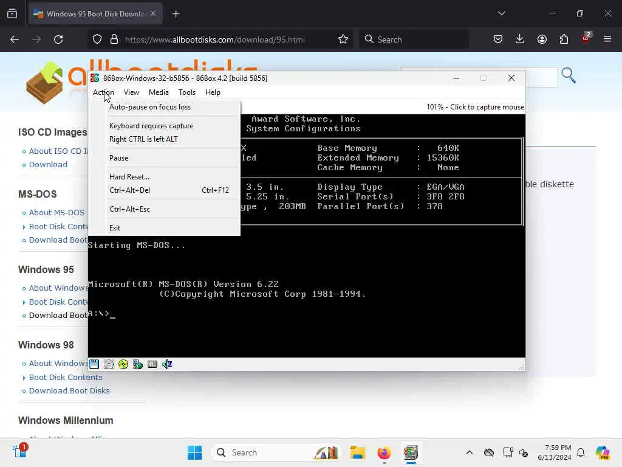Click the 86Box app icon in title bar

(x=94, y=78)
